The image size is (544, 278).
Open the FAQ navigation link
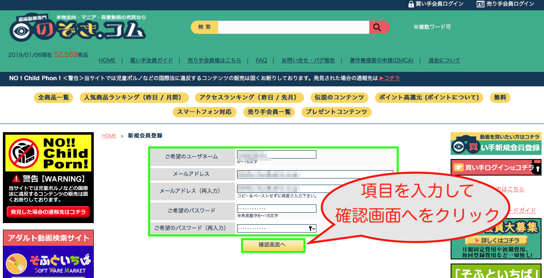point(261,60)
